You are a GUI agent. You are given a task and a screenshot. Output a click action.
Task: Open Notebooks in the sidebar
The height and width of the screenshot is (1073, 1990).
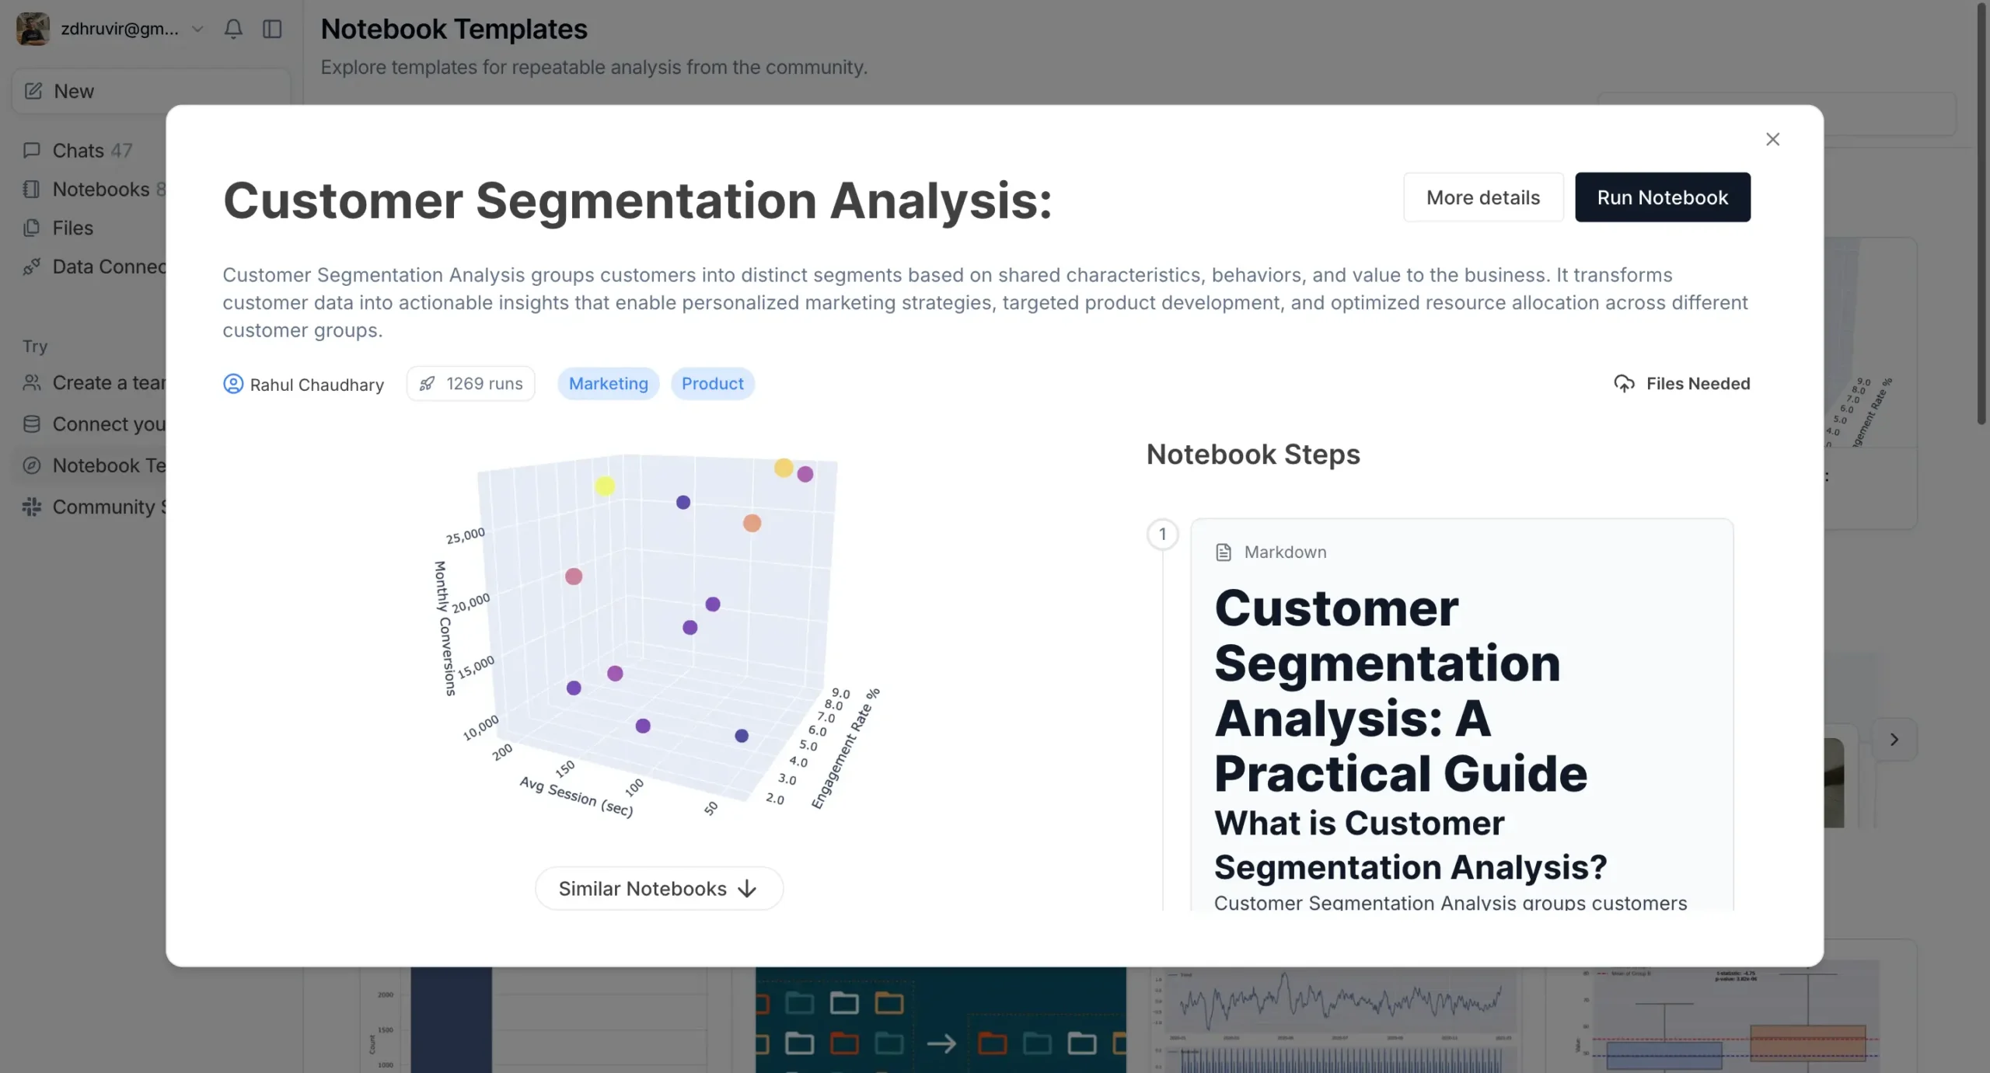pos(100,189)
